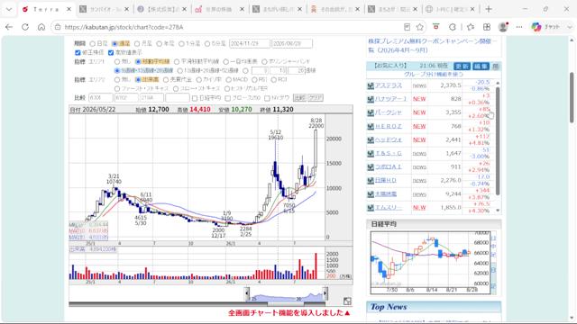
Task: Refresh the page with reload icon
Action: pos(25,27)
